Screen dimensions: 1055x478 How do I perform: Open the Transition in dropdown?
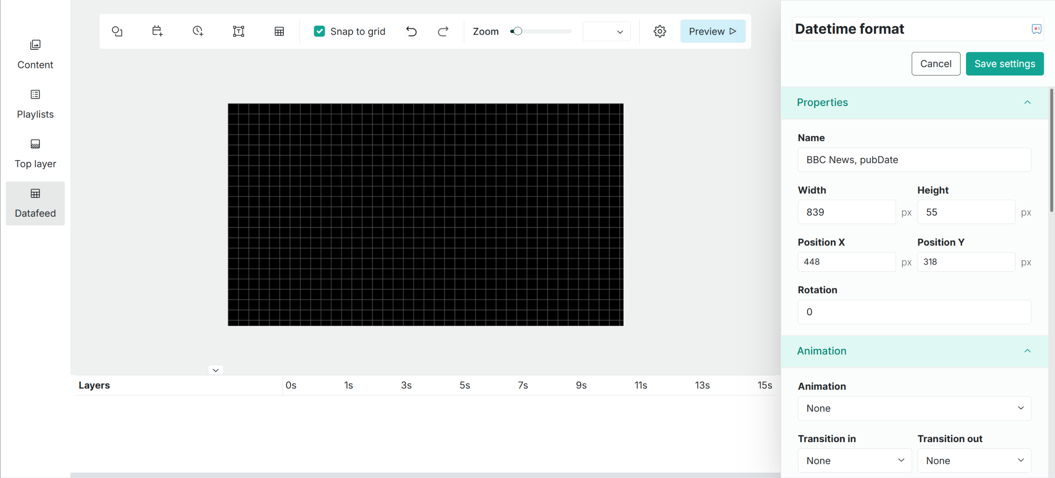(855, 461)
